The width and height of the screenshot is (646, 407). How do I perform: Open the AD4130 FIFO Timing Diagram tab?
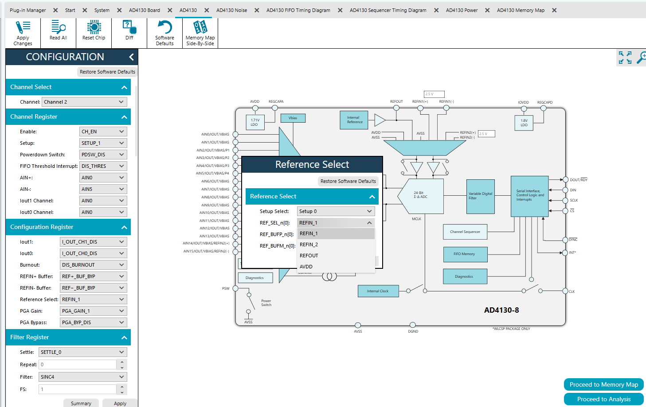coord(298,10)
